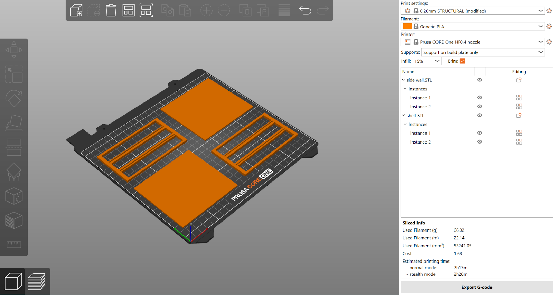Viewport: 553px width, 295px height.
Task: Switch to layers preview view icon
Action: 37,281
